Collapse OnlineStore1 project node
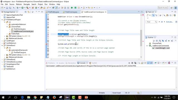178x100 pixels. point(2,46)
